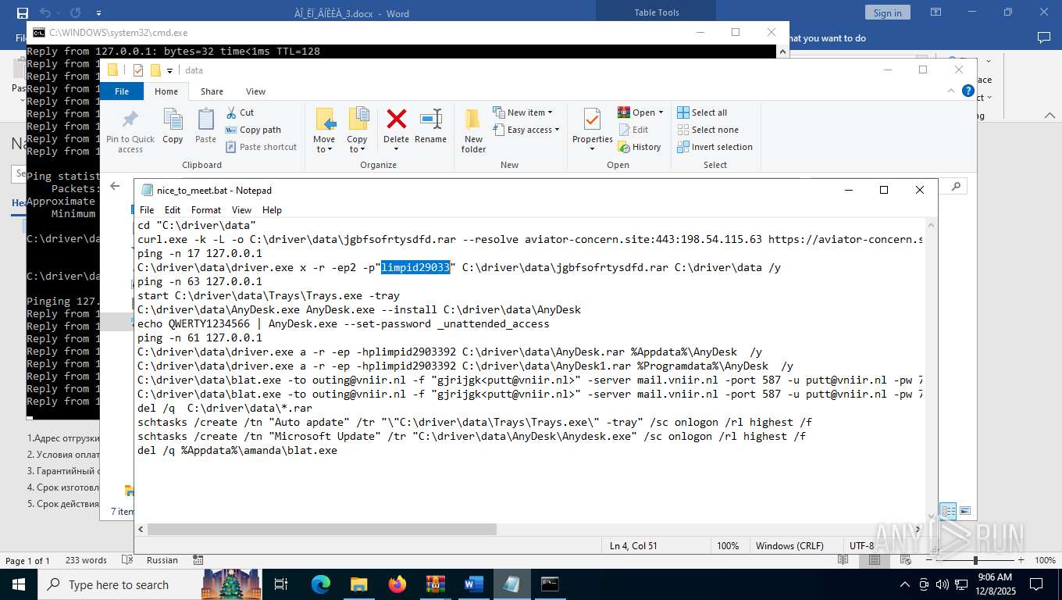Screen dimensions: 1062x600
Task: Open the Share tab in Explorer
Action: (x=212, y=91)
